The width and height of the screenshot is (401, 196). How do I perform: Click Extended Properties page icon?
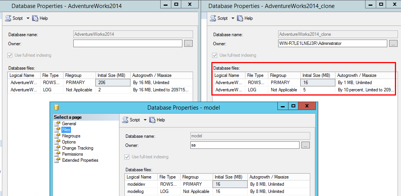coord(57,160)
